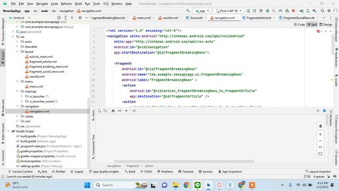Click fragment in the XML breadcrumb

(133, 166)
